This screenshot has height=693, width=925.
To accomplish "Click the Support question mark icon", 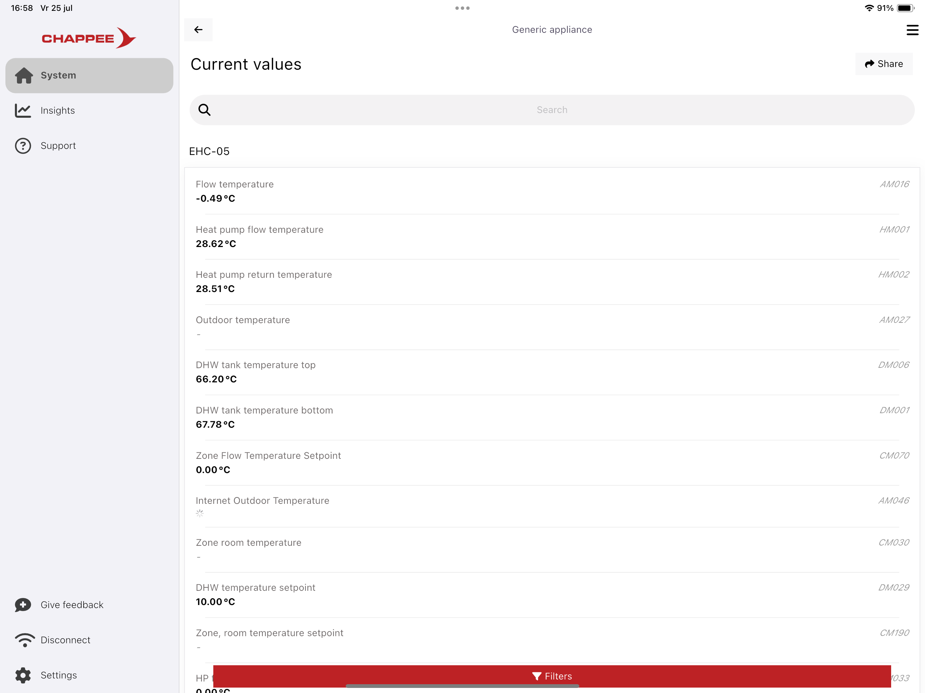I will point(23,146).
